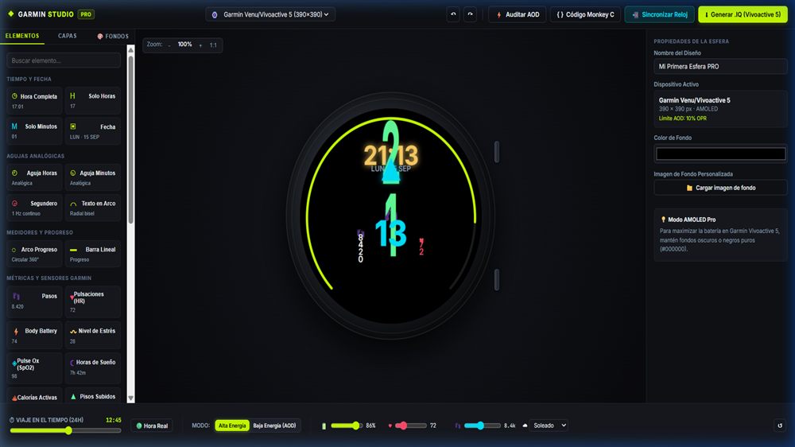Add the Nivel de Estrés metric
Screen dimensions: 795x447
pyautogui.click(x=93, y=335)
